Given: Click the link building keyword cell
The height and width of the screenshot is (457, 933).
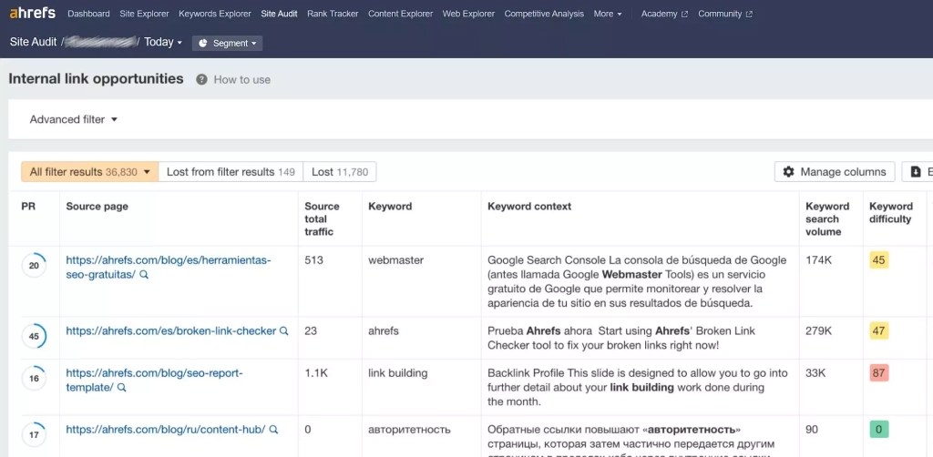Looking at the screenshot, I should pos(398,373).
